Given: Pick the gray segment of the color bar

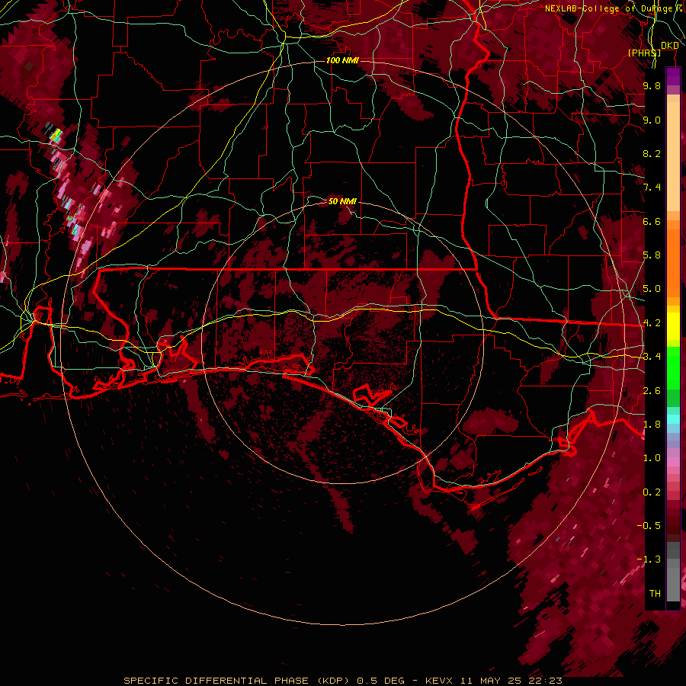Looking at the screenshot, I should [673, 572].
